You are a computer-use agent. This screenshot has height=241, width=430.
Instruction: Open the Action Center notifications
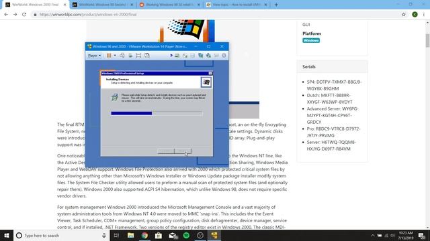point(422,235)
